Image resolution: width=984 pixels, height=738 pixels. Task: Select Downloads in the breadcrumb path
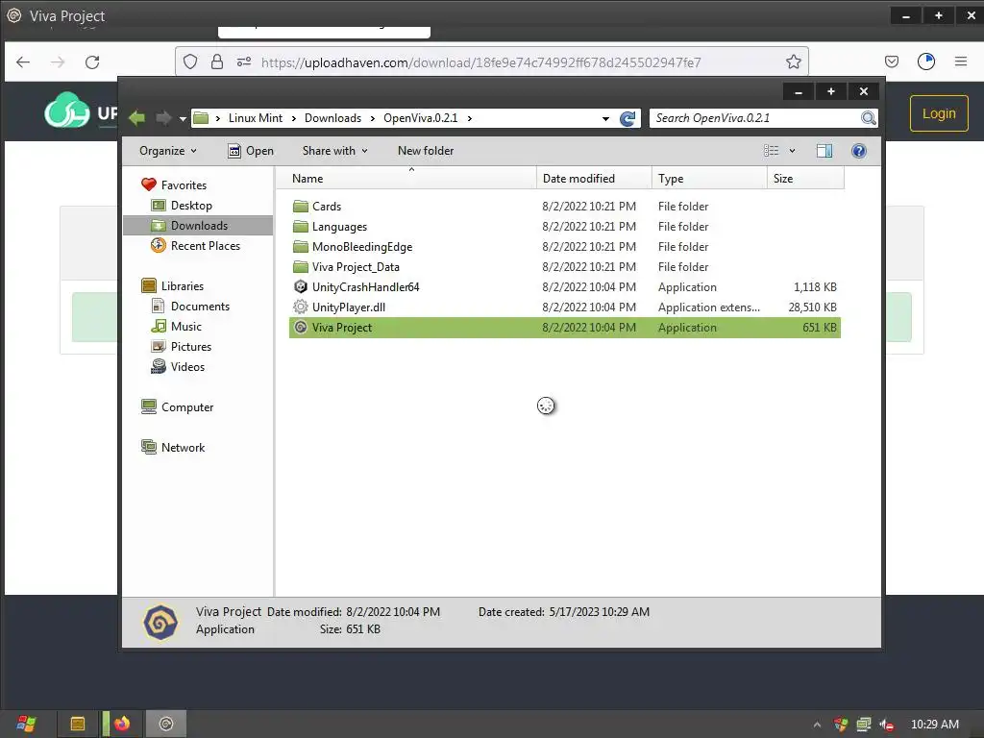pos(332,118)
